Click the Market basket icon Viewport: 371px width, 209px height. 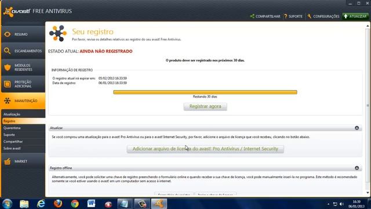(8, 161)
